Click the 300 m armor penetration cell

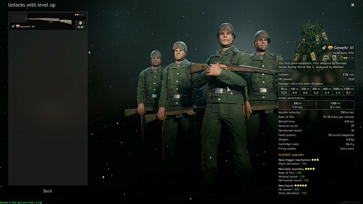[x=297, y=105]
